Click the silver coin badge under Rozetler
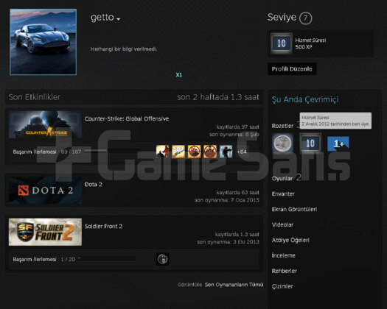Image resolution: width=387 pixels, height=309 pixels. click(283, 143)
